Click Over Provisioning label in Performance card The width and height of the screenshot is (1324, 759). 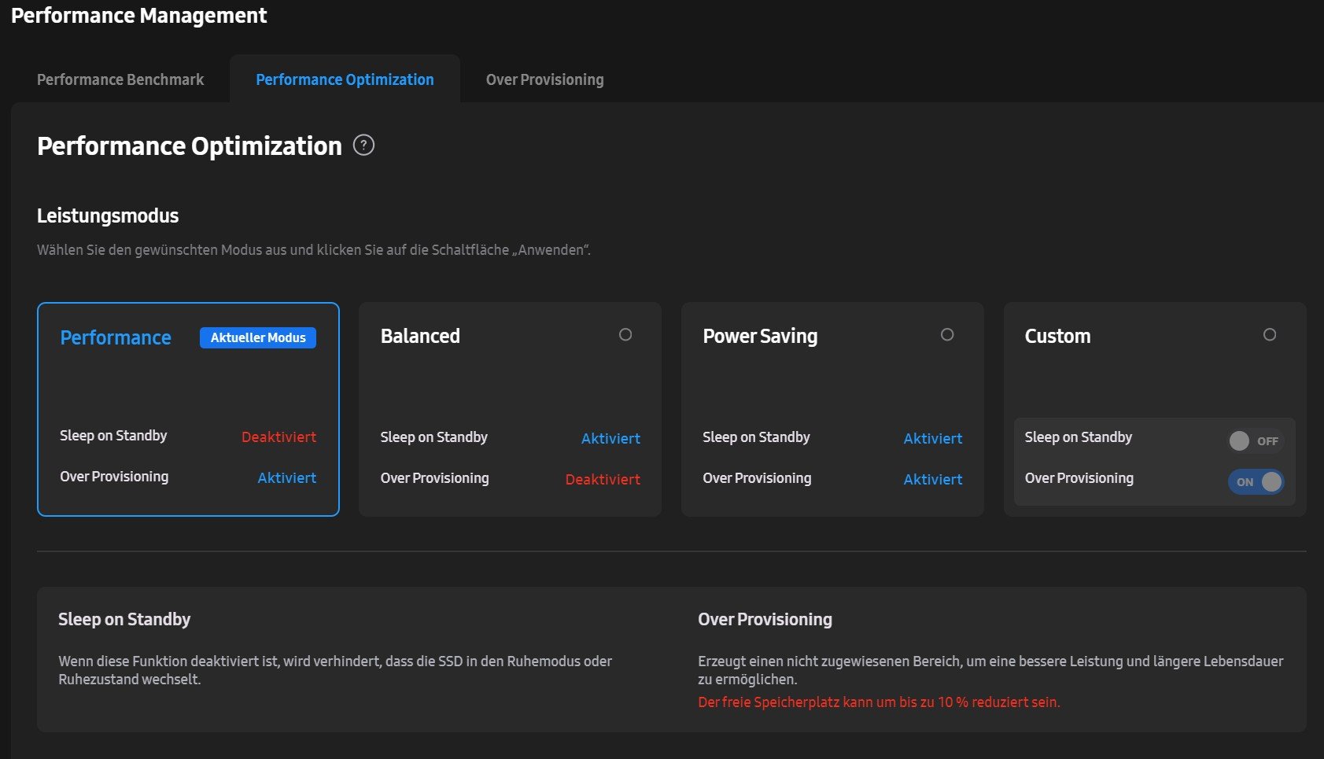(x=114, y=477)
